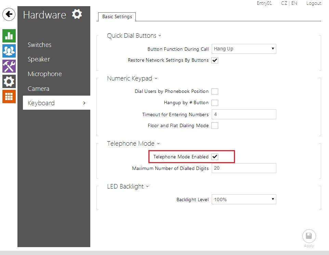
Task: Click the gear icon beside Hardware title
Action: pyautogui.click(x=77, y=14)
